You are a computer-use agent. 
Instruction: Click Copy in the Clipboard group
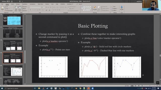tap(7, 8)
